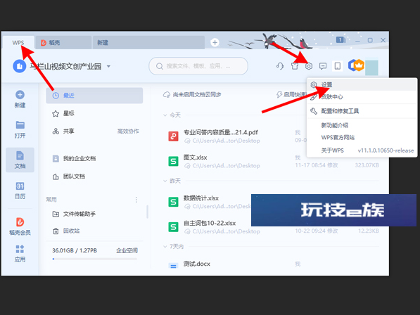The height and width of the screenshot is (315, 420).
Task: Click the spreadsheet icon of 图文.xlsx
Action: 173,162
